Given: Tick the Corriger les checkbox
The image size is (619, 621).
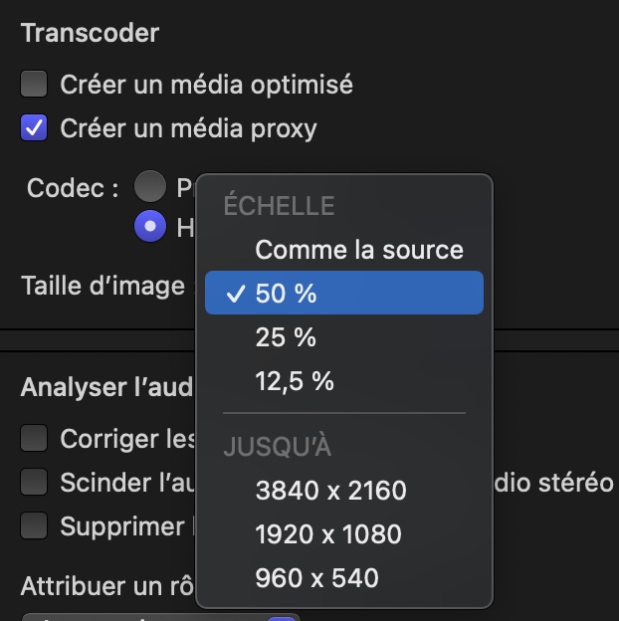Looking at the screenshot, I should tap(35, 438).
